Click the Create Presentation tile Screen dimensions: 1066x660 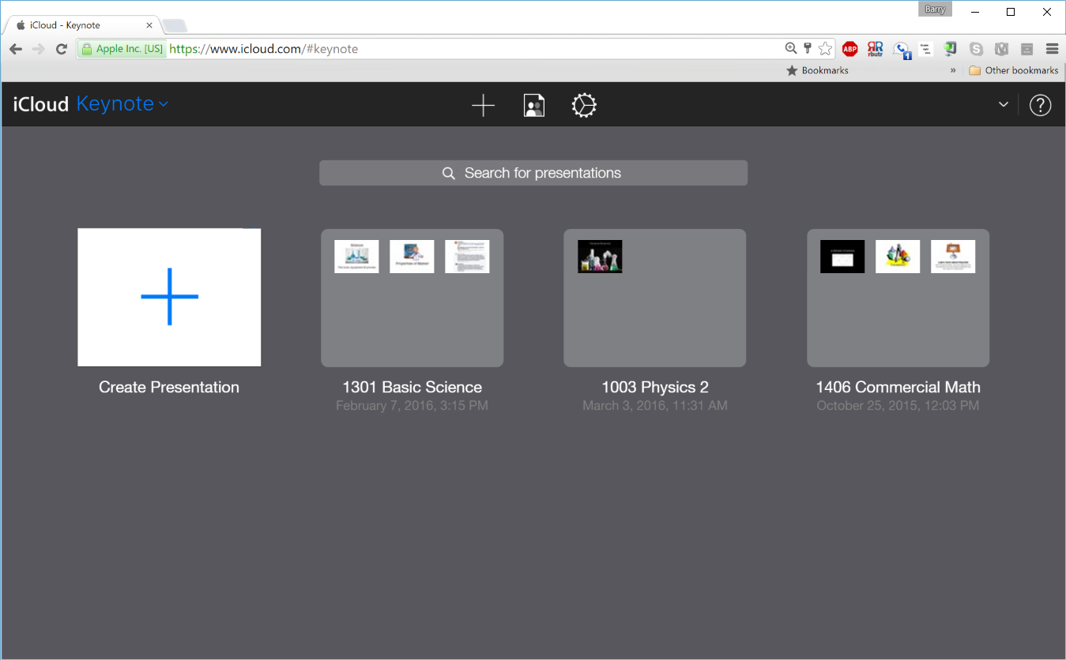(169, 298)
